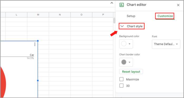The image size is (184, 98).
Task: Click the Car label in the chart
Action: click(x=32, y=55)
